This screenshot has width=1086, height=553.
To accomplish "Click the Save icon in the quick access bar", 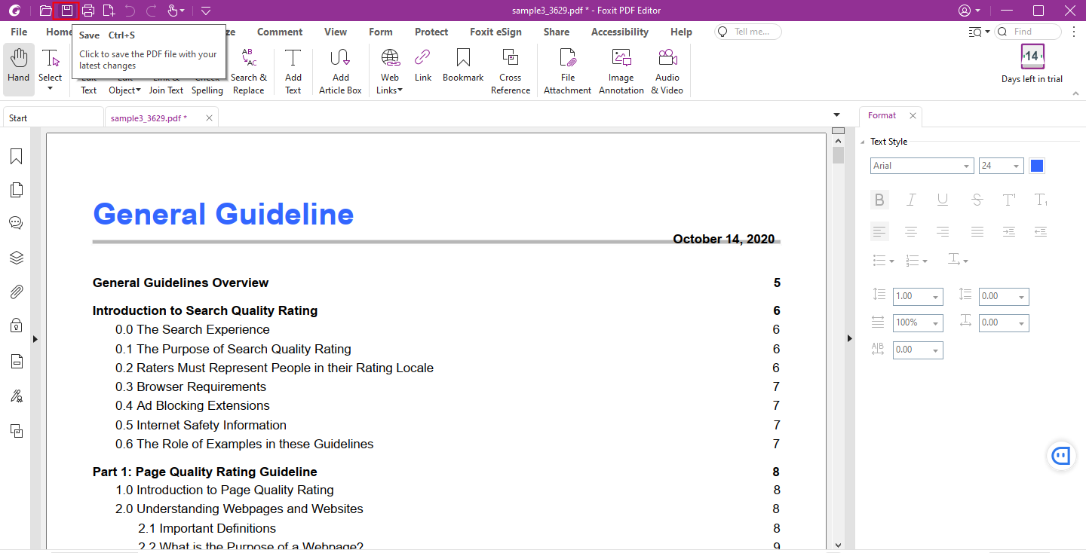I will [x=67, y=11].
